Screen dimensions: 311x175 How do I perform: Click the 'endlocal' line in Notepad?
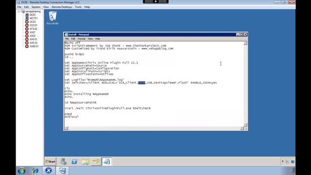[71, 117]
